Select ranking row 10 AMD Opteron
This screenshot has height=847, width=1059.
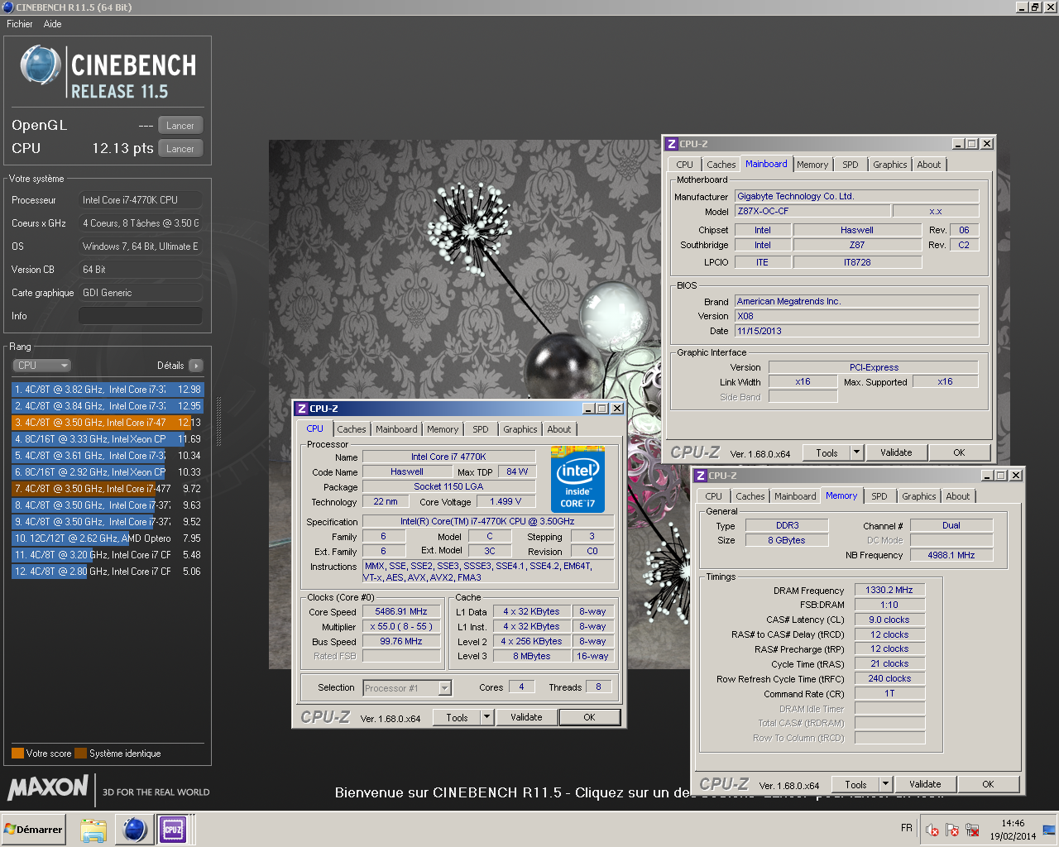(108, 538)
